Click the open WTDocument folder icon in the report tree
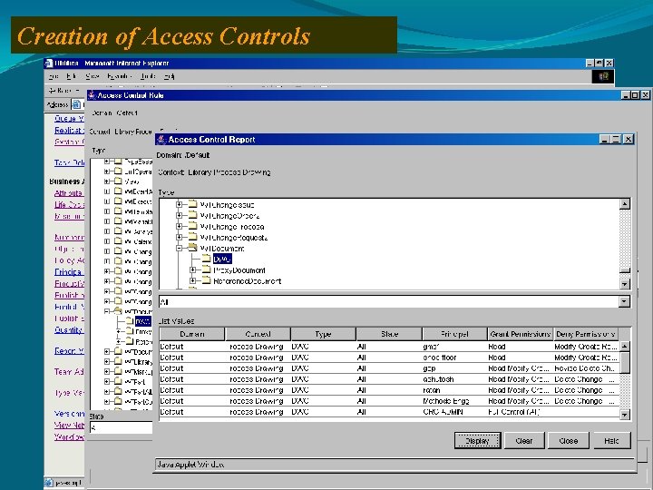The image size is (653, 490). [192, 248]
